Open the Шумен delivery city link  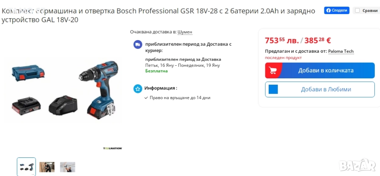pos(185,32)
